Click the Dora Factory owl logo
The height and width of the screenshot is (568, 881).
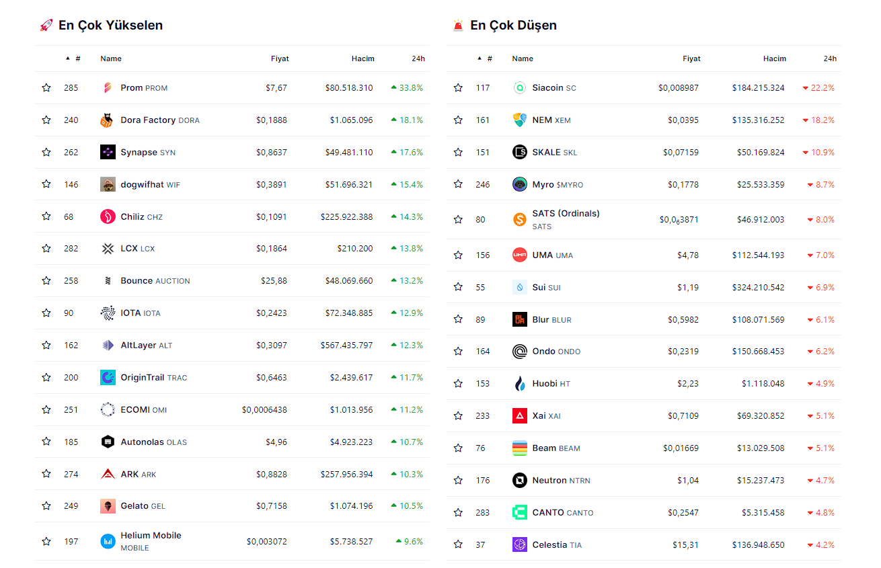click(x=108, y=120)
